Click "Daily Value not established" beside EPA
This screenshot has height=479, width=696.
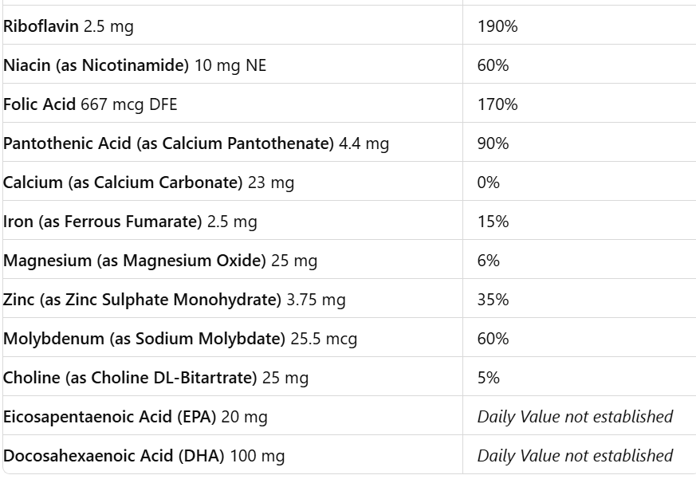click(575, 417)
